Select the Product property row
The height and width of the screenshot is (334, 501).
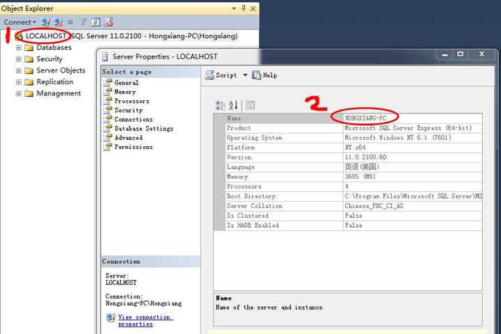pyautogui.click(x=348, y=128)
